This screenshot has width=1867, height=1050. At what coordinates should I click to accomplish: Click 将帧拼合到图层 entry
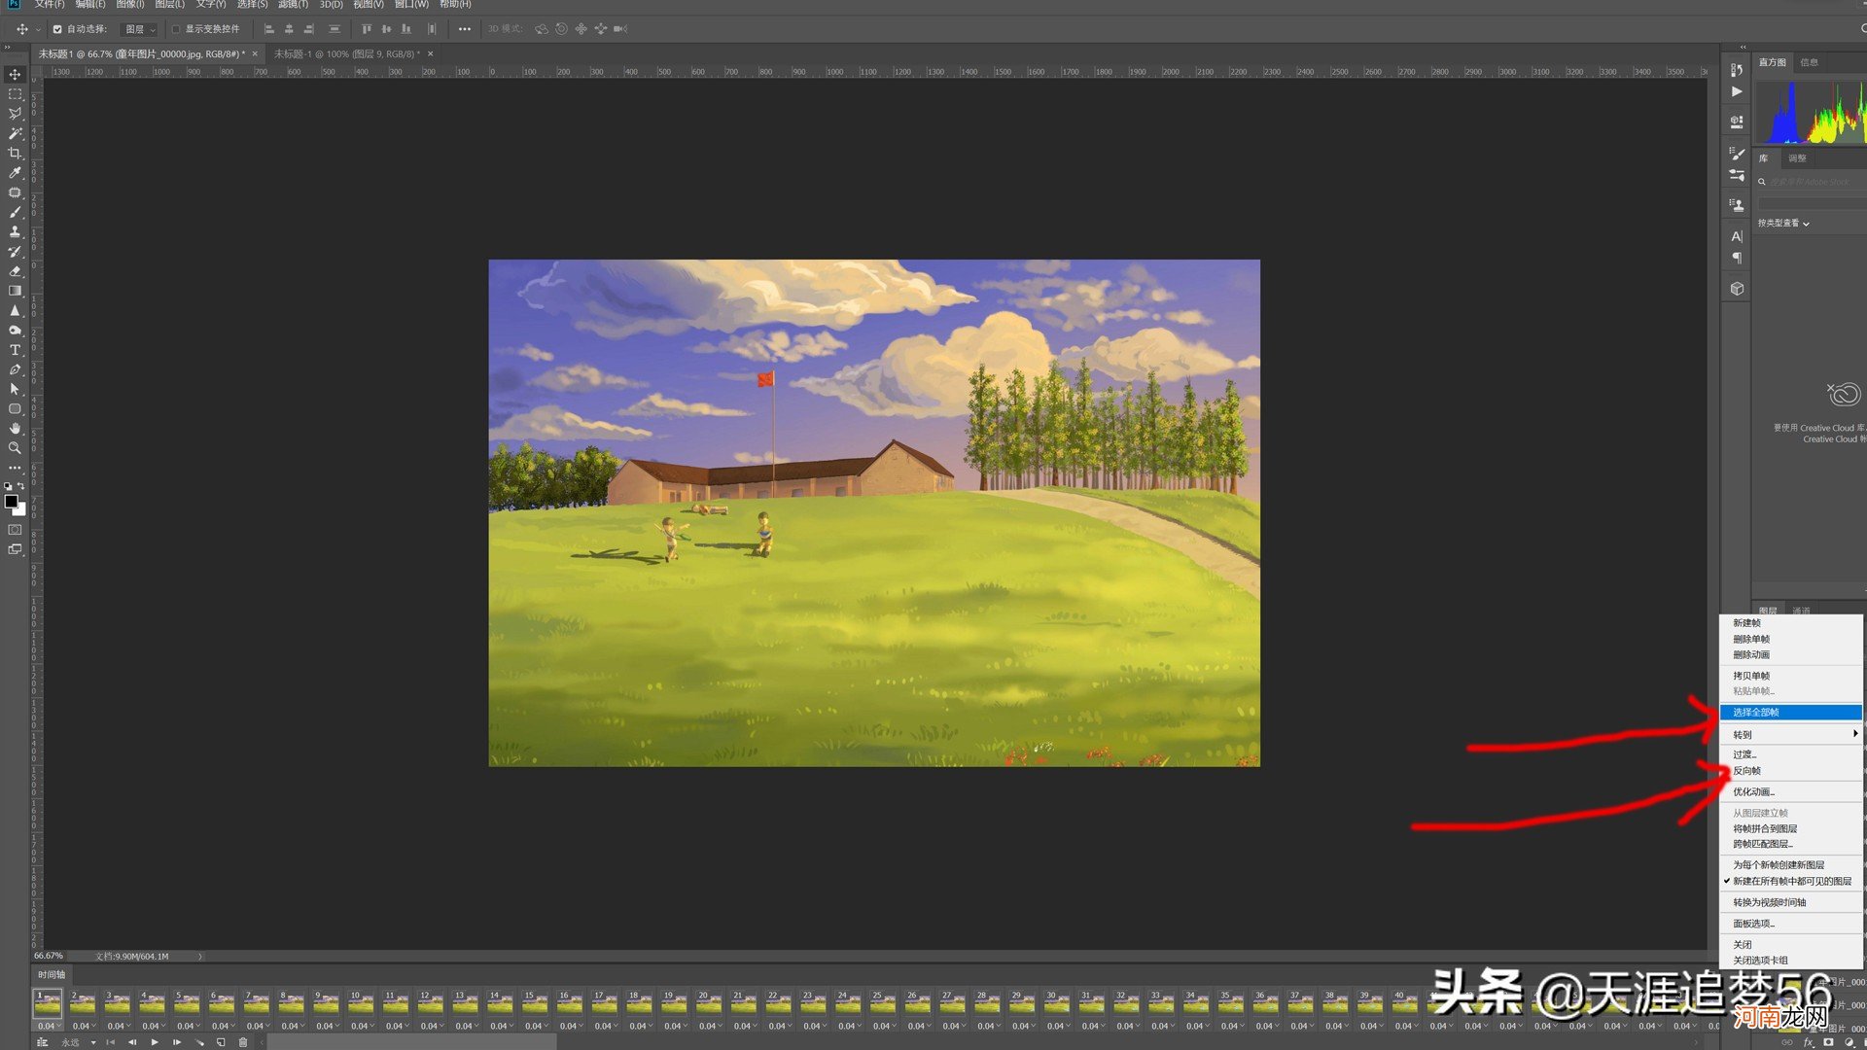1791,828
